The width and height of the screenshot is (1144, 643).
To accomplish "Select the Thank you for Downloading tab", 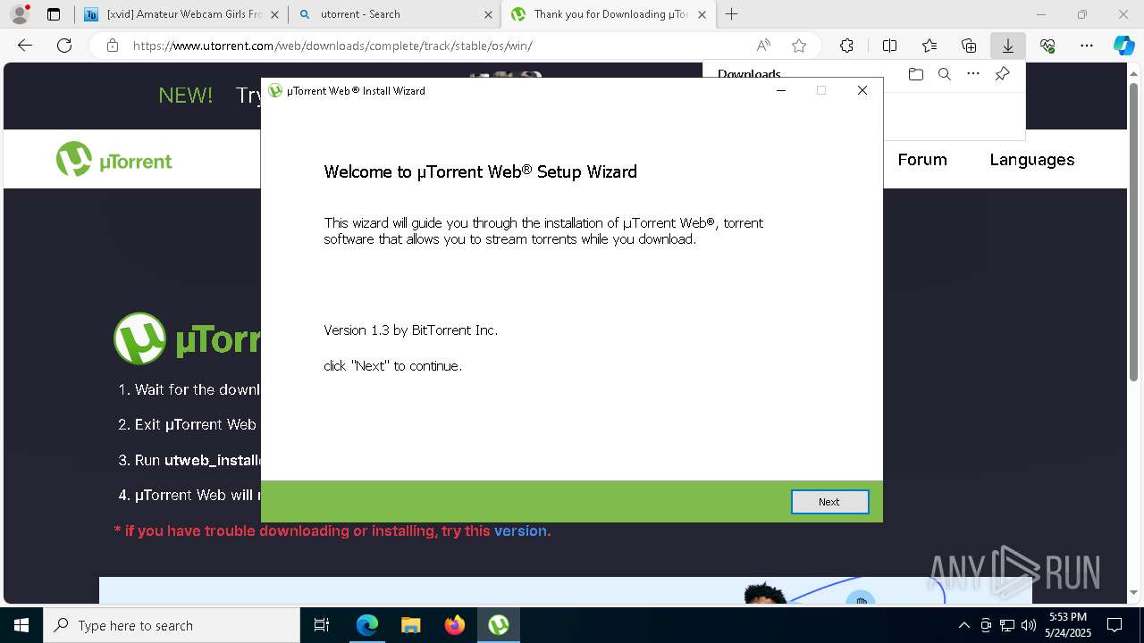I will coord(608,14).
